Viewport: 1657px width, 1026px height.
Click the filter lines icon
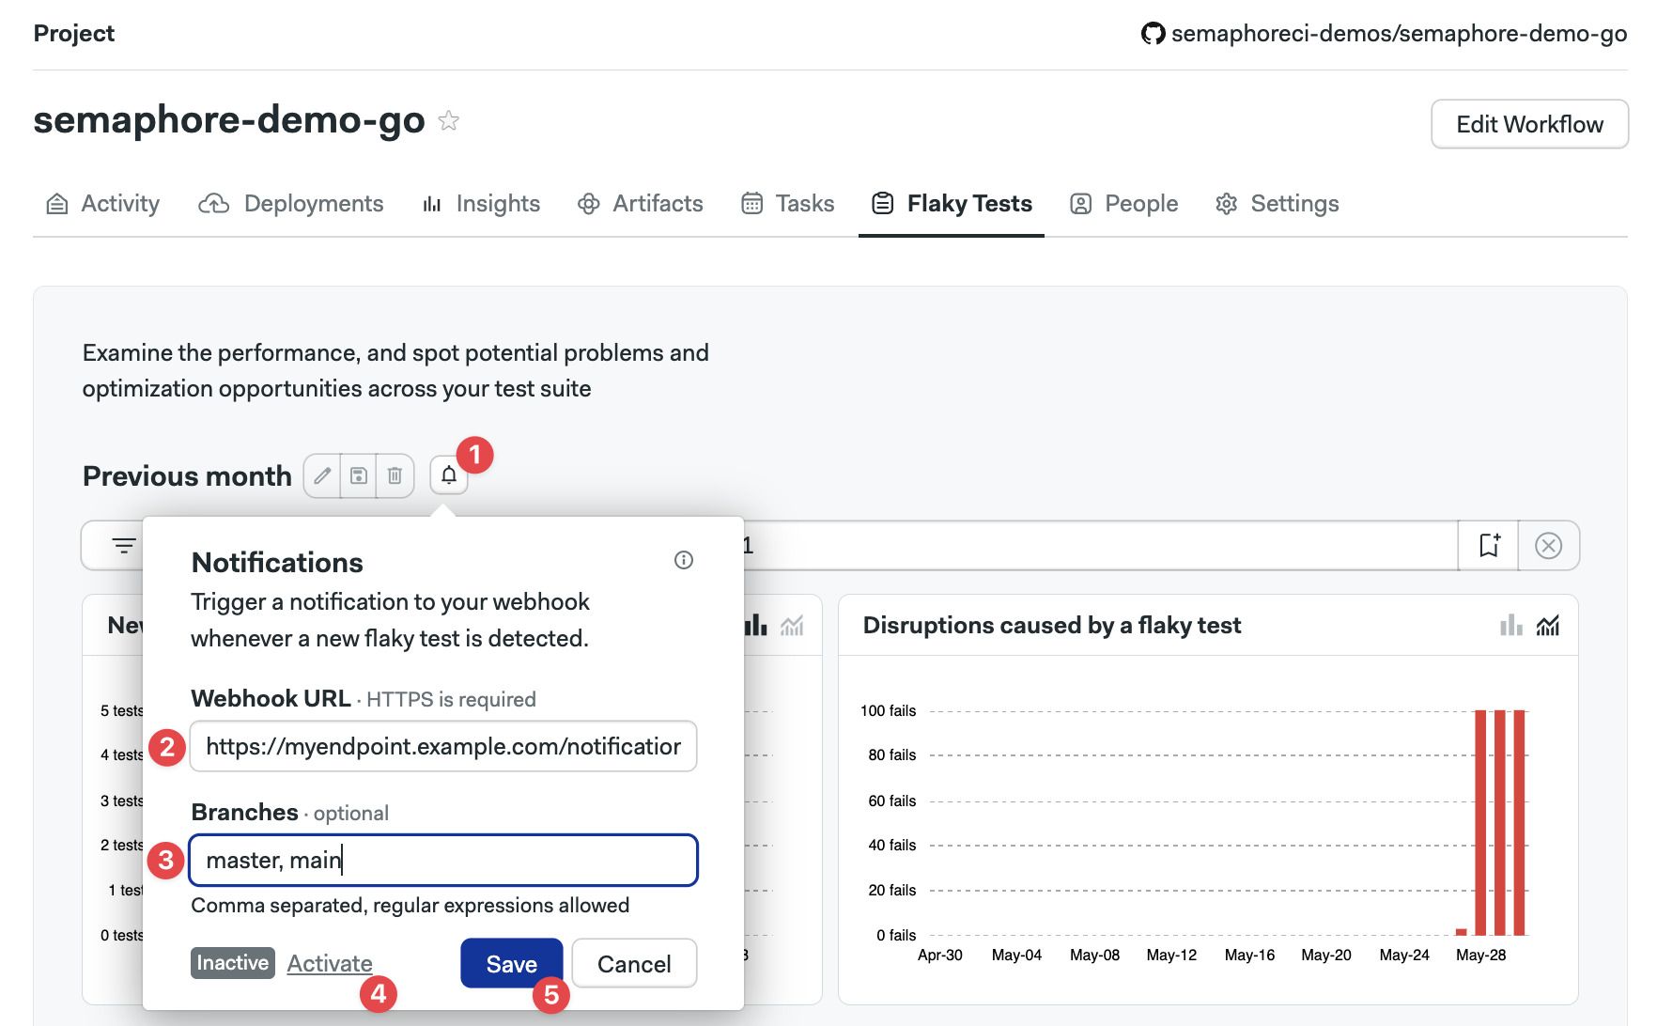click(124, 545)
